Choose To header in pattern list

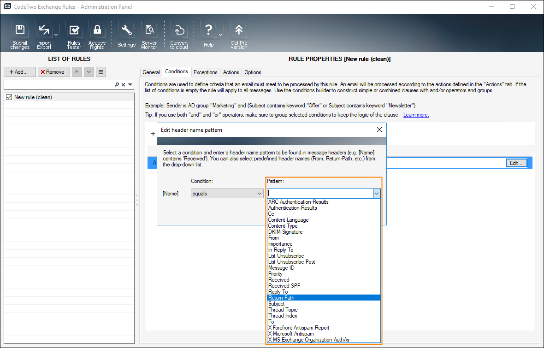click(x=324, y=322)
